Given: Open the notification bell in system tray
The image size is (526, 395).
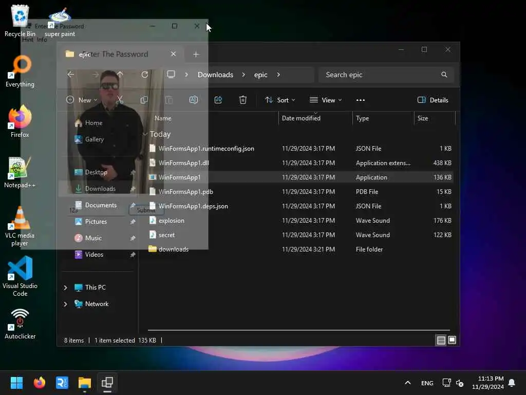Looking at the screenshot, I should click(x=512, y=383).
